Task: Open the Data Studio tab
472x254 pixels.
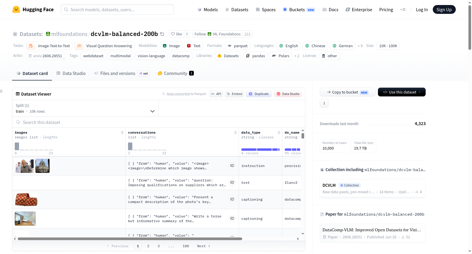Action: 71,73
